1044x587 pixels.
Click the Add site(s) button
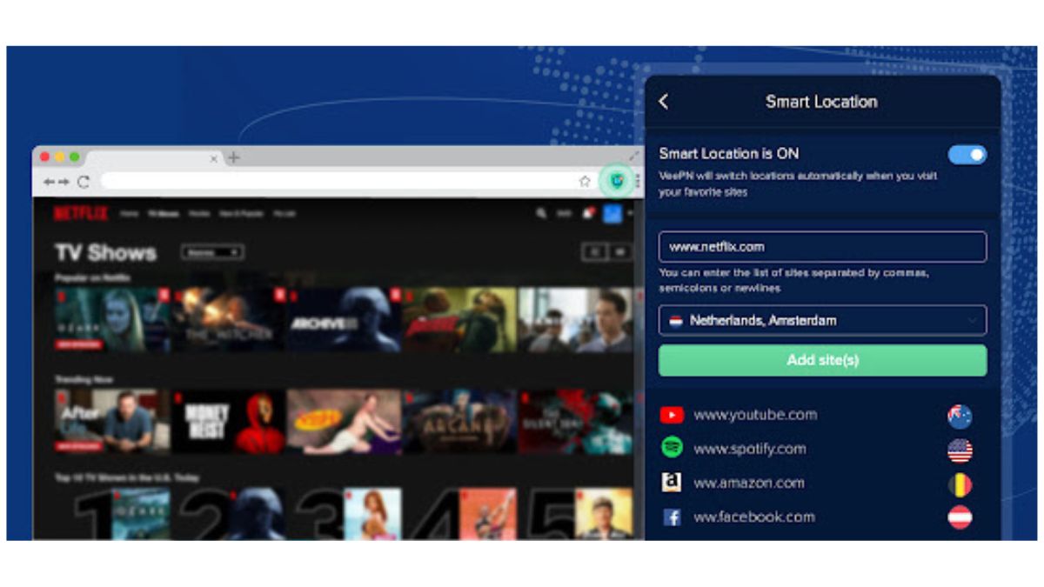(x=822, y=360)
